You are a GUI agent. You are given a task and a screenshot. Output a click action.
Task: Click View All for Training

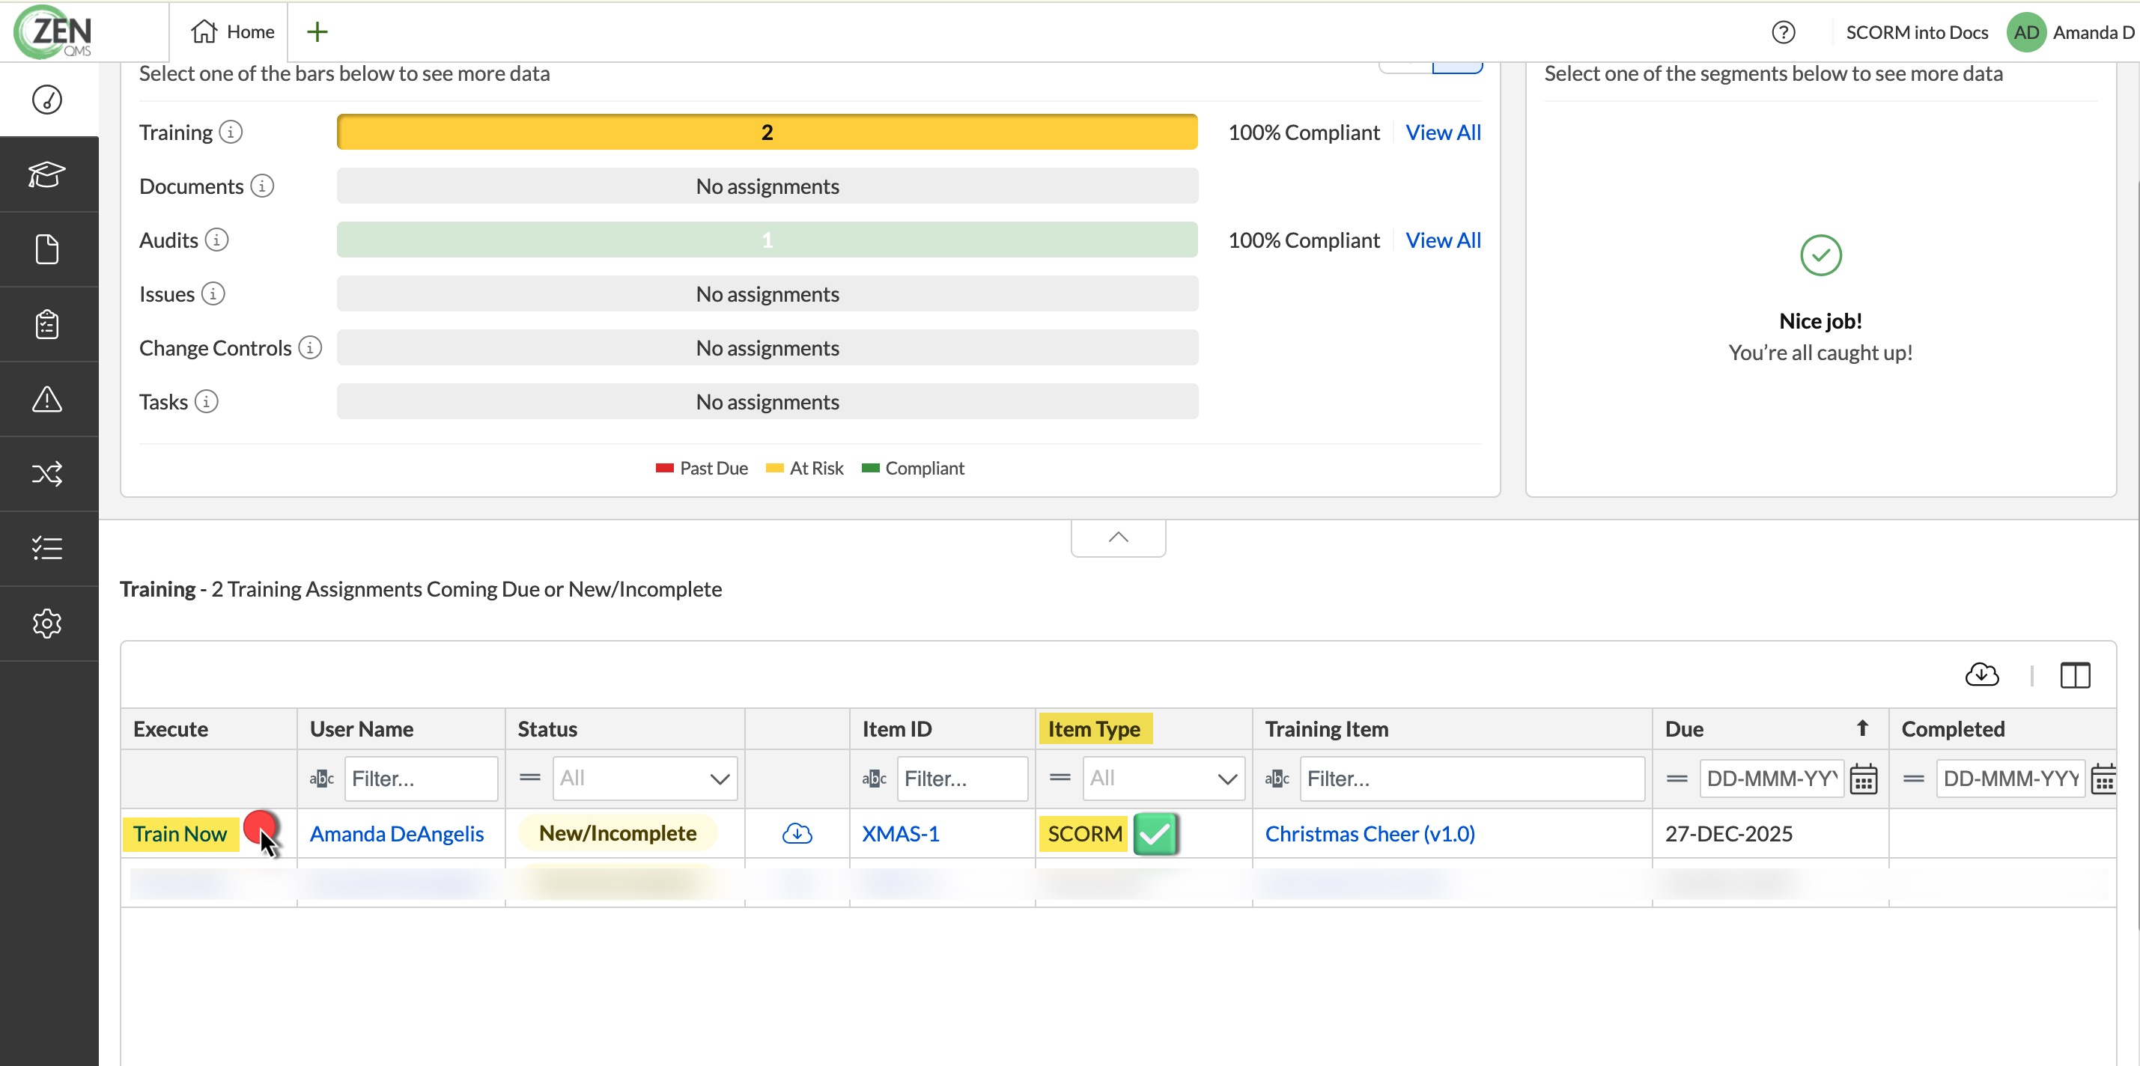(x=1443, y=132)
